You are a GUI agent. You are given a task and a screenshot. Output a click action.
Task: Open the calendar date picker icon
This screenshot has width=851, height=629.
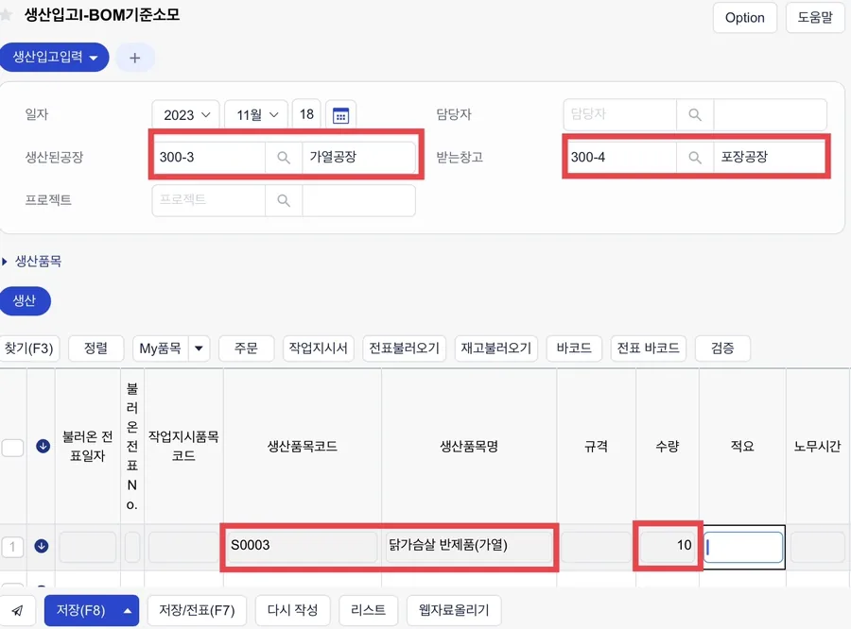coord(340,115)
